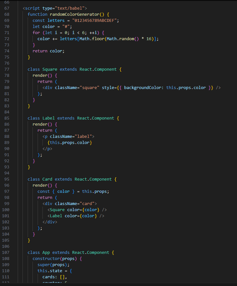The image size is (237, 286).
Task: Click line number 100 in the gutter
Action: coord(6,210)
